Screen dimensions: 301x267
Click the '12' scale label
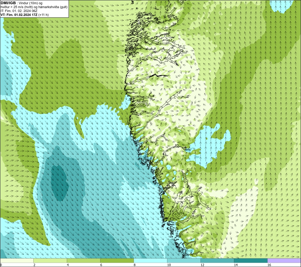tap(202, 265)
